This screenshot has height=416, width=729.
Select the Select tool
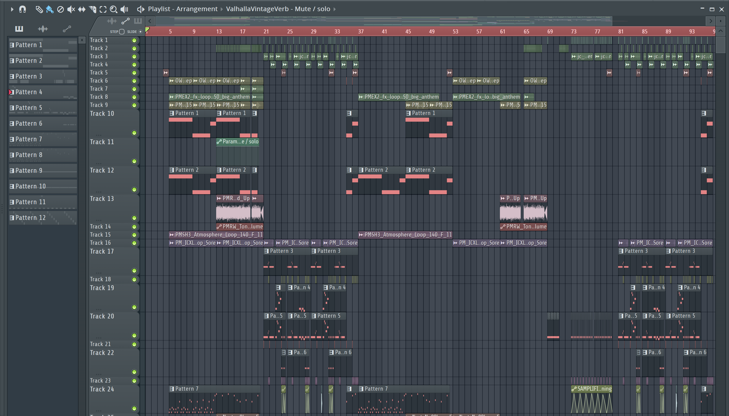click(103, 9)
